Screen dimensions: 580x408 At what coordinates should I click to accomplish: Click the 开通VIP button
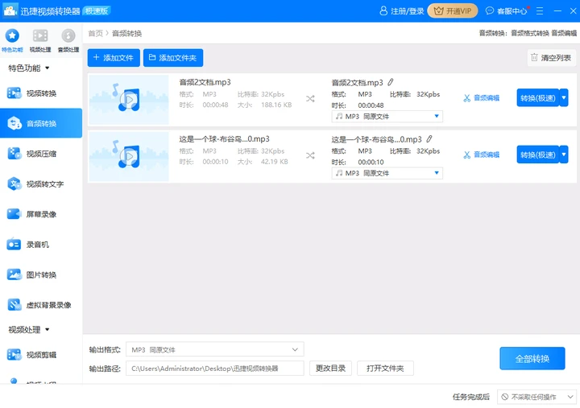pos(453,11)
